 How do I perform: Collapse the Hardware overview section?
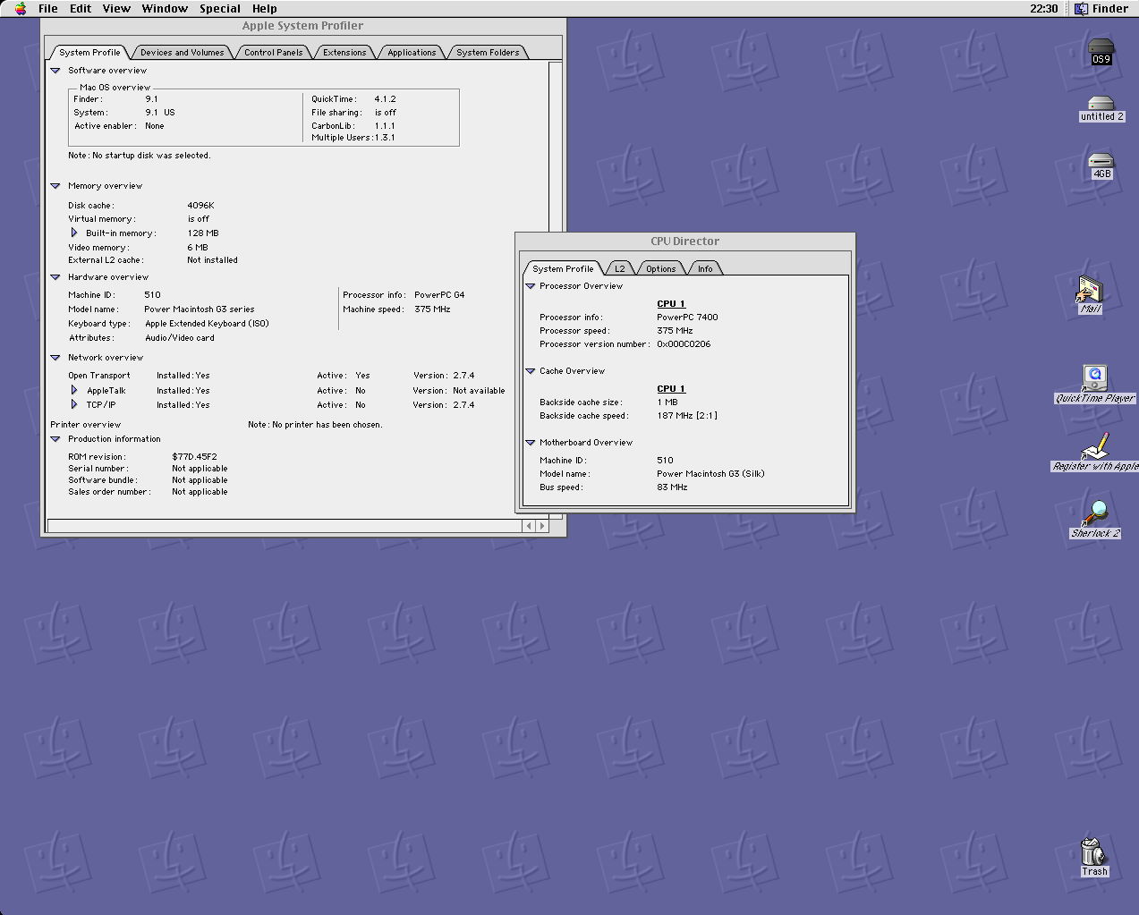coord(55,277)
